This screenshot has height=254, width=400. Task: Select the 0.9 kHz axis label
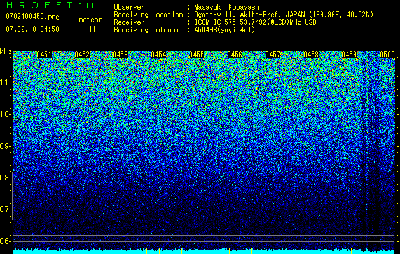click(x=4, y=146)
